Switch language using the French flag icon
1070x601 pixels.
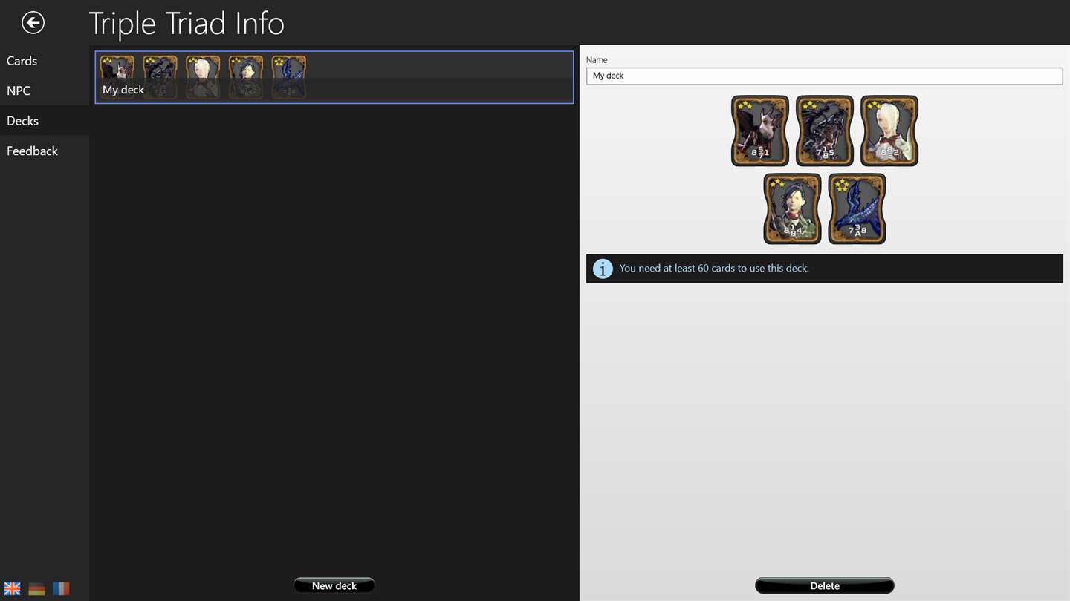pyautogui.click(x=61, y=588)
